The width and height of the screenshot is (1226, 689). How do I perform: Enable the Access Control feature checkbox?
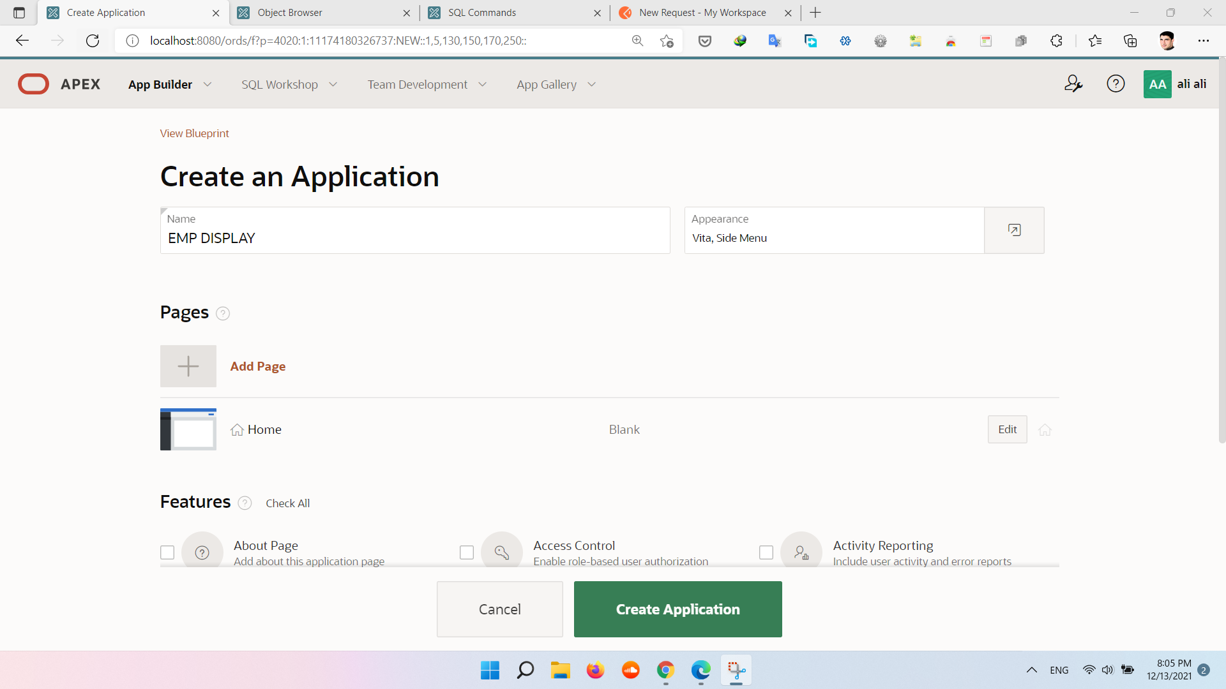[x=467, y=552]
